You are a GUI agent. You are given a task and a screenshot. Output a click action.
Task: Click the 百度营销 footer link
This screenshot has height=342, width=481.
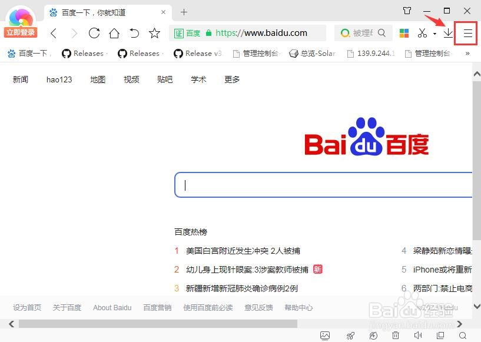[157, 307]
